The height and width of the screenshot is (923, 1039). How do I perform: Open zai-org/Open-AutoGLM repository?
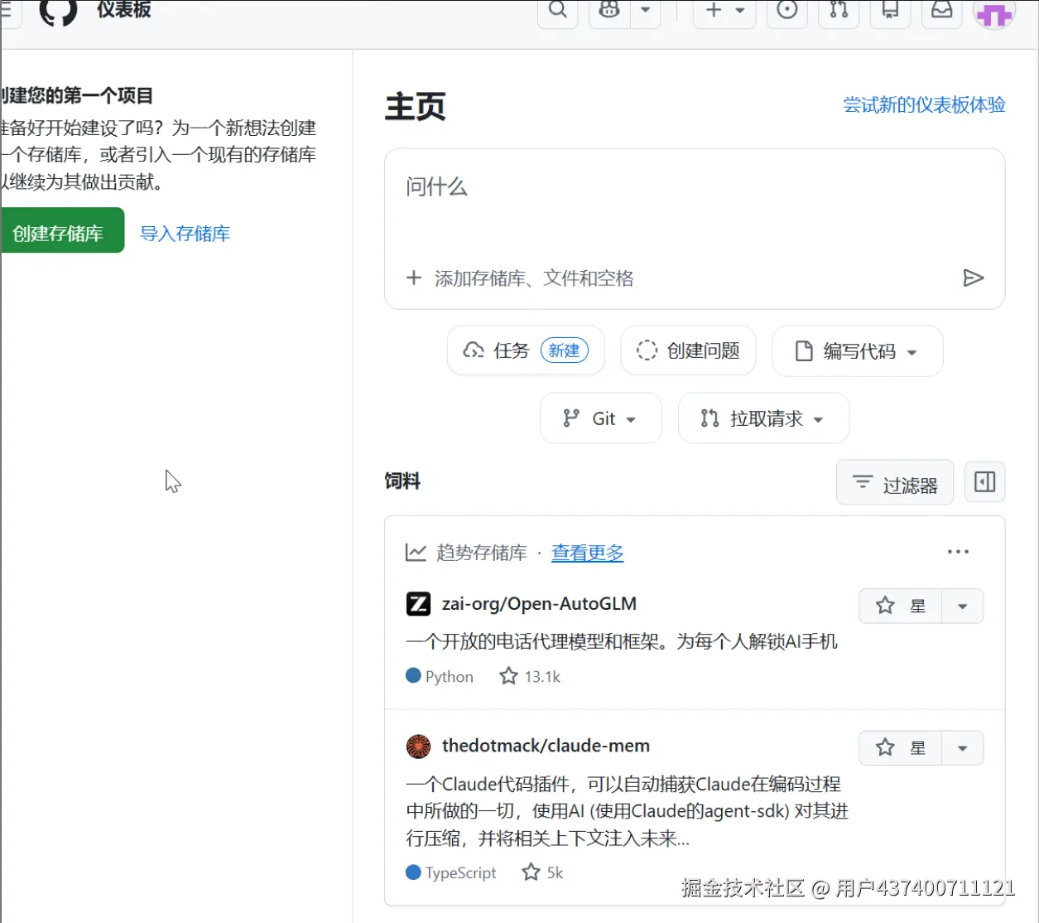coord(539,604)
